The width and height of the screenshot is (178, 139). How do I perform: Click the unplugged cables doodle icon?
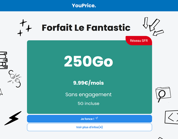(x=15, y=79)
